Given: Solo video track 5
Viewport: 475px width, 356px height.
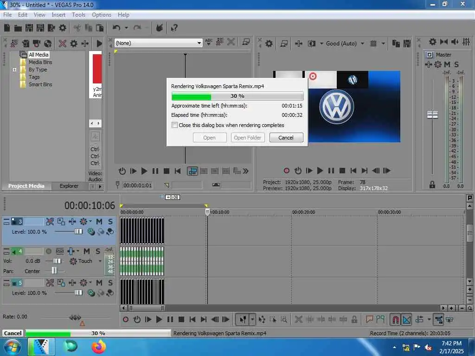Looking at the screenshot, I should pos(110,283).
